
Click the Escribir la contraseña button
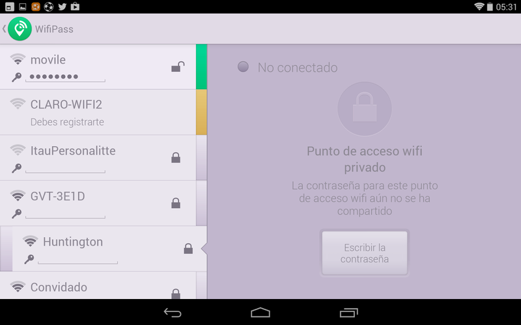365,253
